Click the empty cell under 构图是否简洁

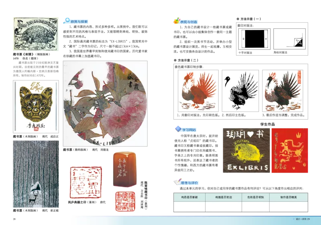tap(223, 207)
